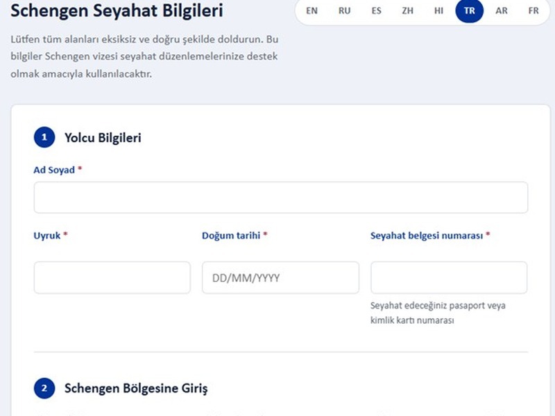Click the Yolcu Bilgileri section heading
This screenshot has width=555, height=416.
[x=103, y=137]
